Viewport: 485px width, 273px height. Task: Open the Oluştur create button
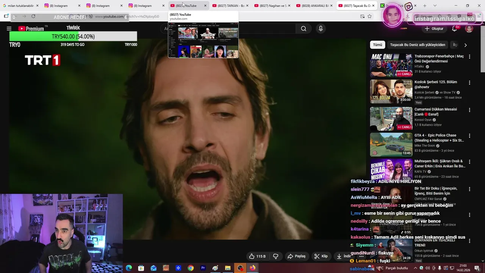434,28
